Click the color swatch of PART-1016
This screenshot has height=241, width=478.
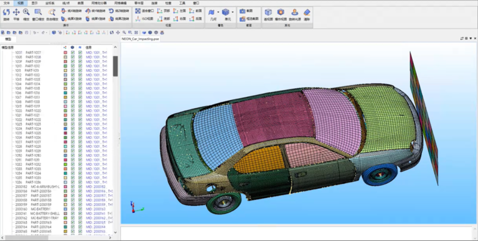[x=65, y=93]
